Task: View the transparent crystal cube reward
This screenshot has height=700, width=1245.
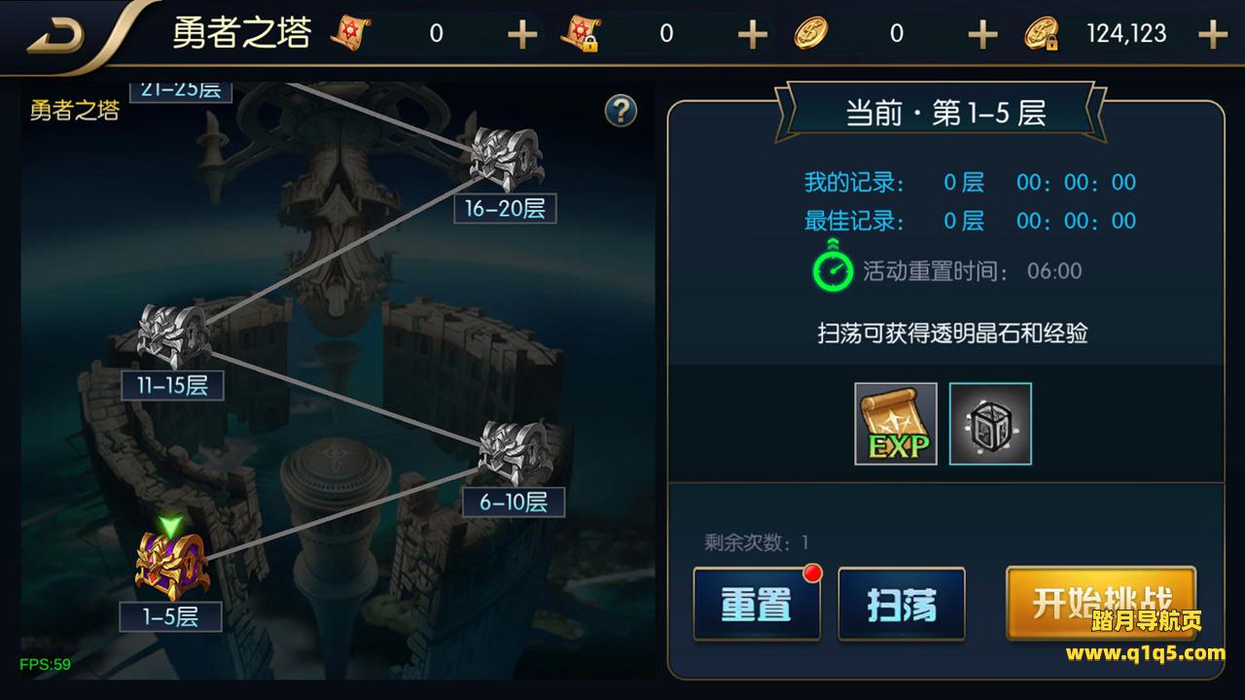Action: pyautogui.click(x=990, y=423)
